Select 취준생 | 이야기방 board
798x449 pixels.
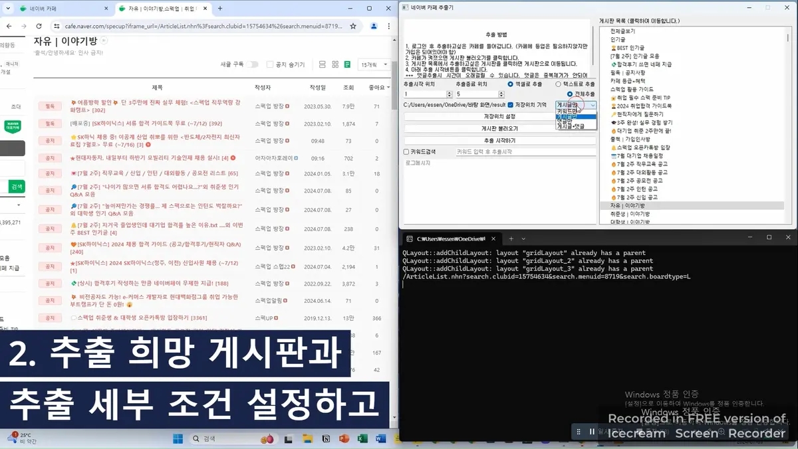(x=630, y=214)
